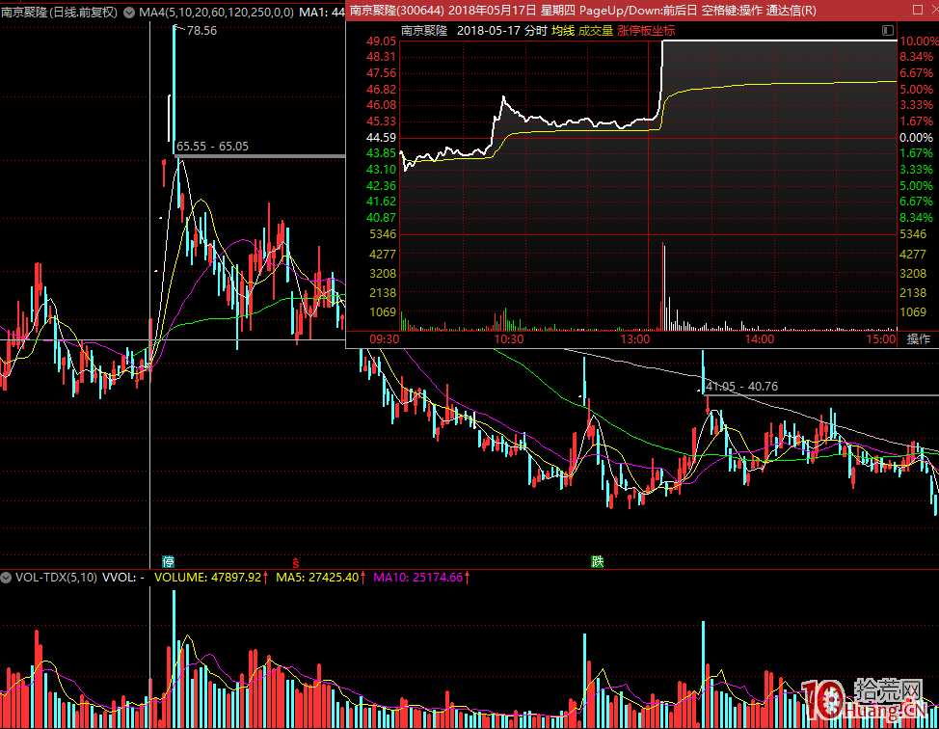Click the 40.87 lowest price axis label
Image resolution: width=939 pixels, height=729 pixels.
pos(382,217)
